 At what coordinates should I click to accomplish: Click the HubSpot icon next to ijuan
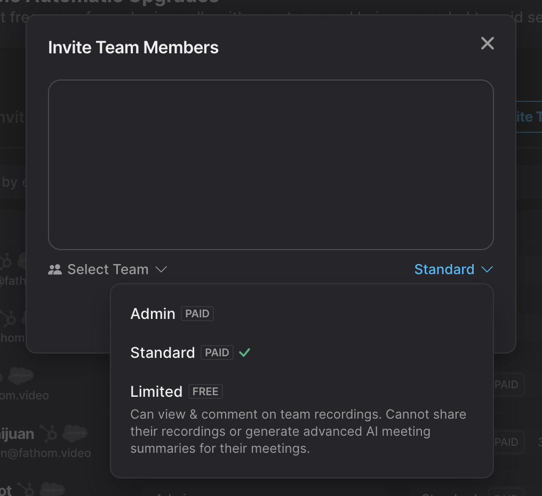coord(49,433)
